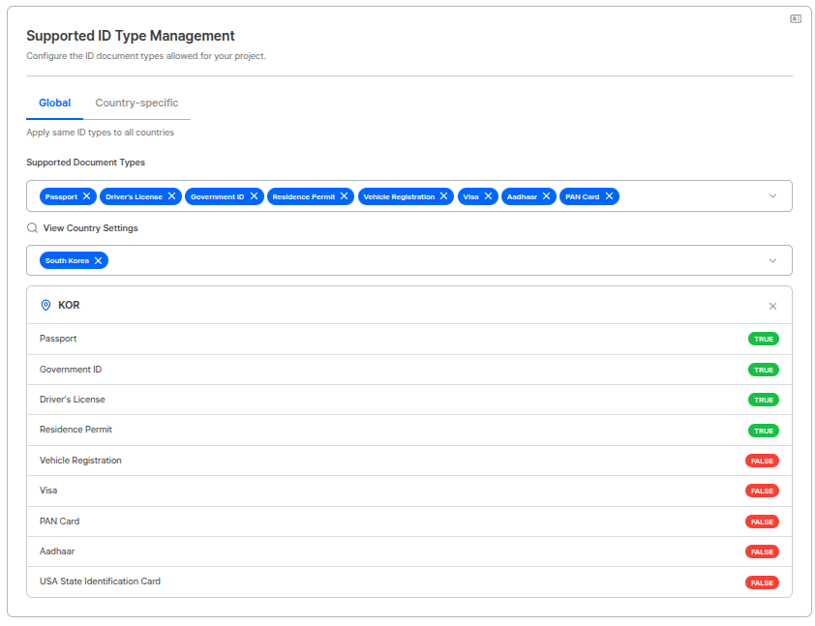
Task: Open the Supported Document Types dropdown chevron
Action: coord(772,196)
